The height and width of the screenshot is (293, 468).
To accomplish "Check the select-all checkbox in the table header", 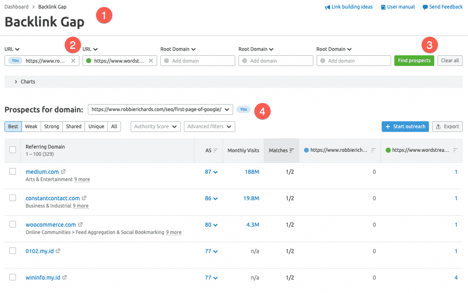I will pyautogui.click(x=13, y=149).
